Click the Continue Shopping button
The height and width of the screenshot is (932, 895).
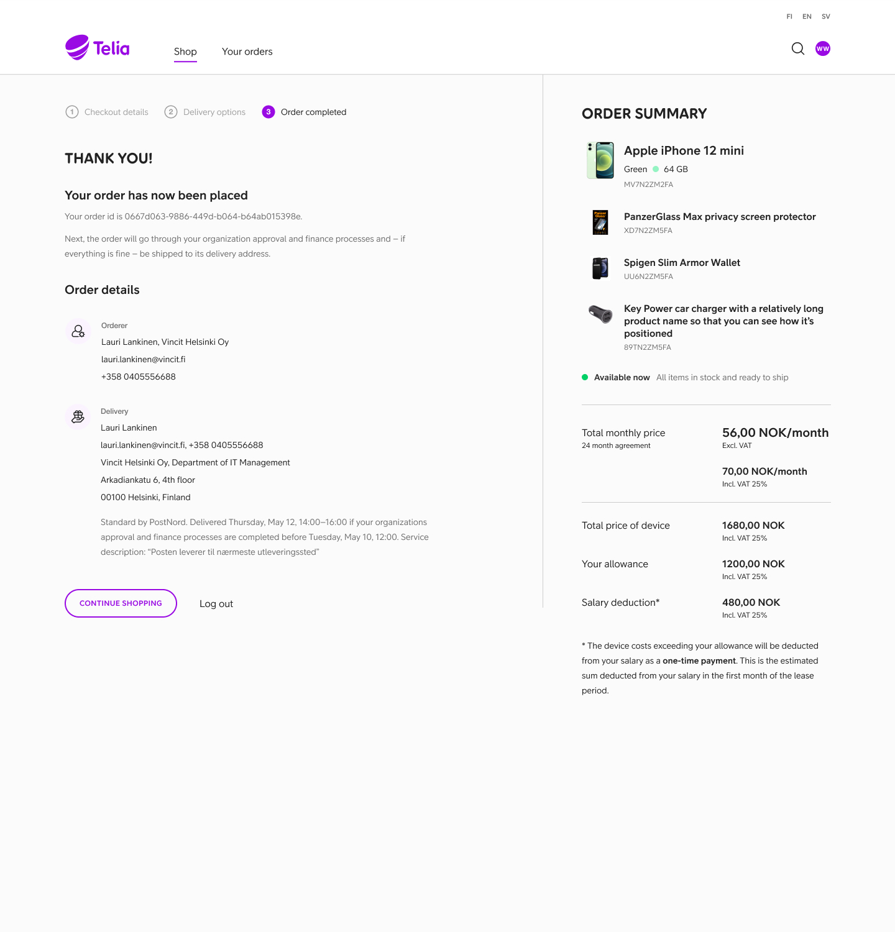[121, 603]
